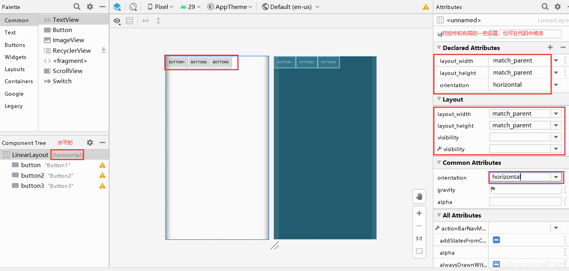Collapse Common Attributes section

point(439,162)
